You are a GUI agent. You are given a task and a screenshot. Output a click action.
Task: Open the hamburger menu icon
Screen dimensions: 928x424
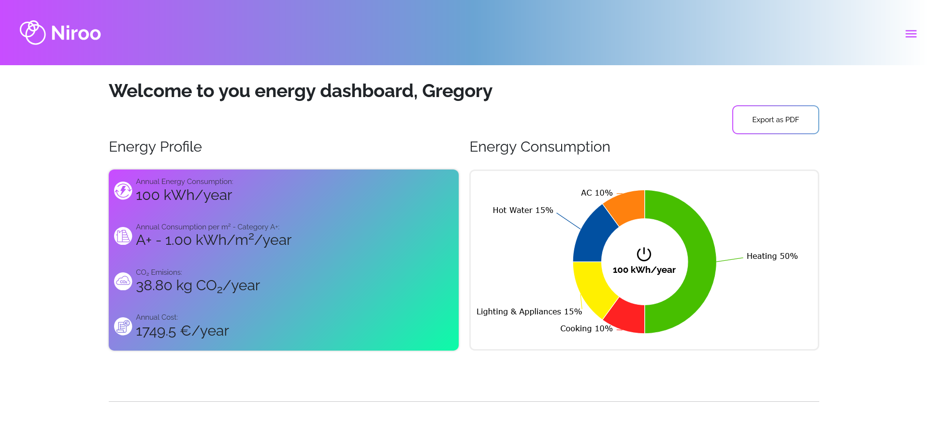(x=911, y=34)
